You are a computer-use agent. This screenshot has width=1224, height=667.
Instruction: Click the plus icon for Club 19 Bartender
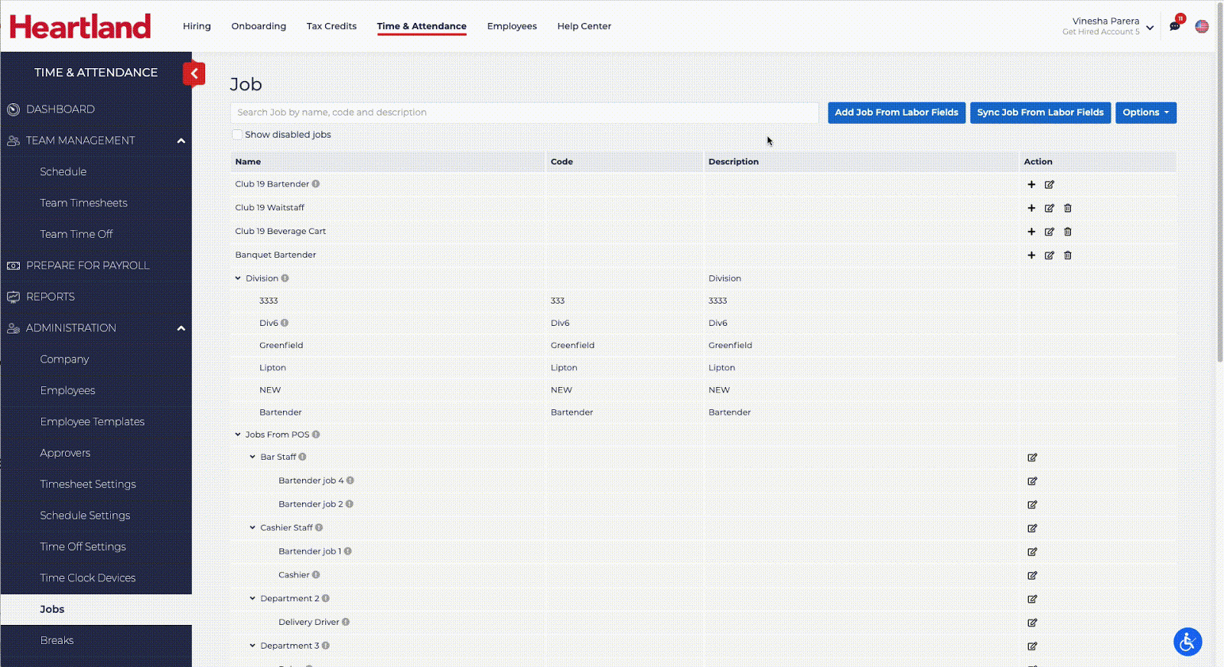click(x=1031, y=184)
